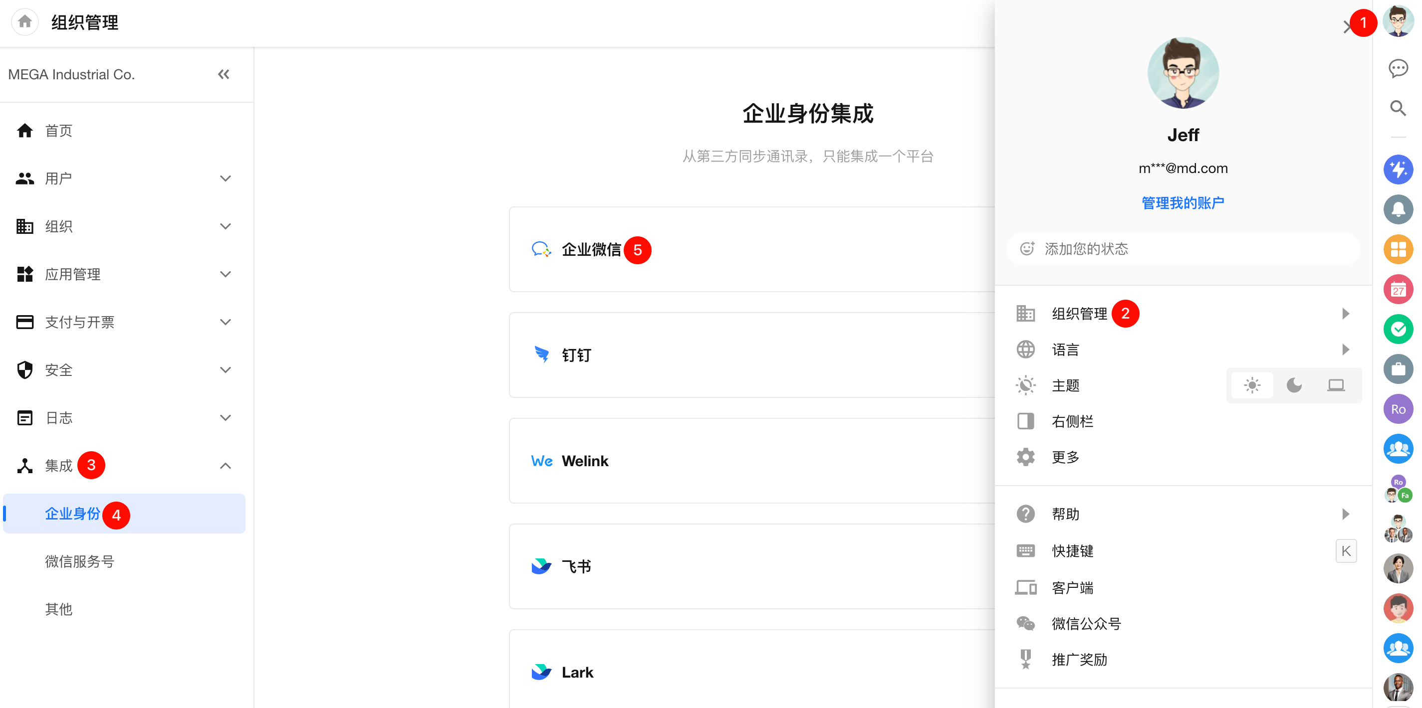Open the chat bubble icon in right rail
Screen dimensions: 1422x708
tap(1398, 68)
